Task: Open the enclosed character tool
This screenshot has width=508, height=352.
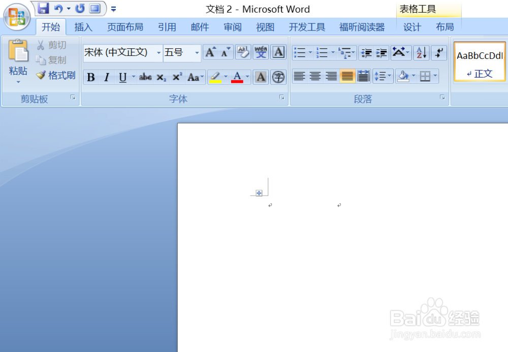Action: tap(278, 77)
